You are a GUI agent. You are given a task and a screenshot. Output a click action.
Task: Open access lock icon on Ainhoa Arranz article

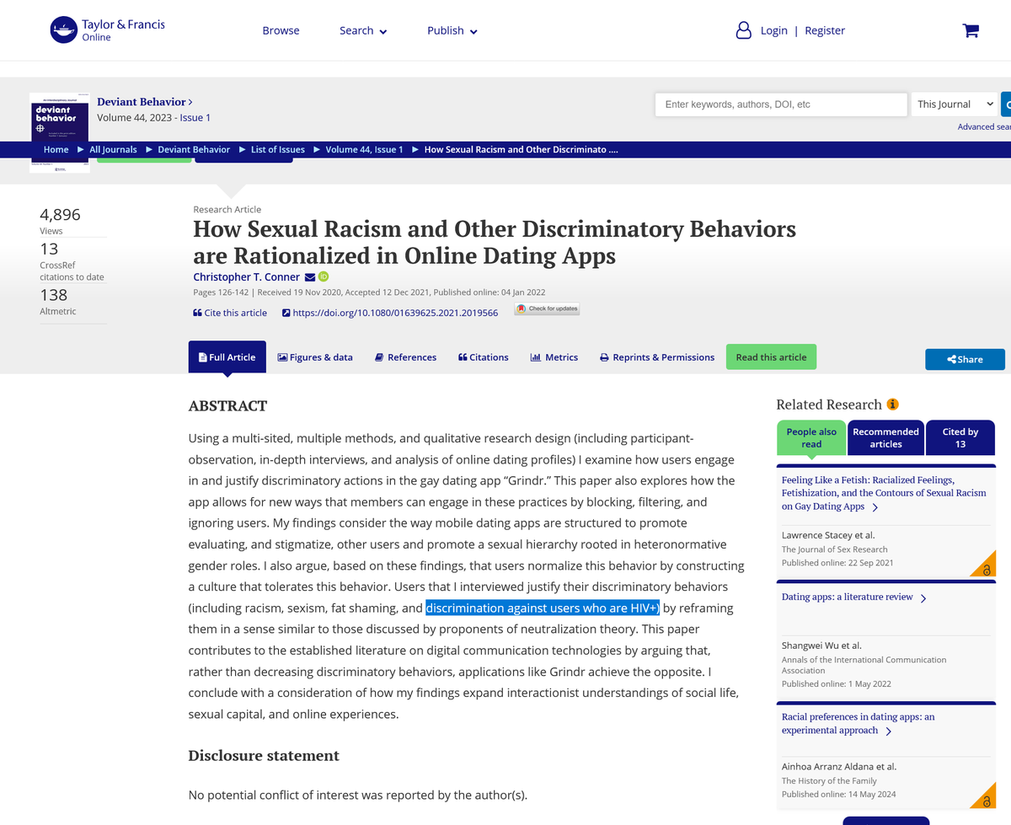[x=986, y=801]
